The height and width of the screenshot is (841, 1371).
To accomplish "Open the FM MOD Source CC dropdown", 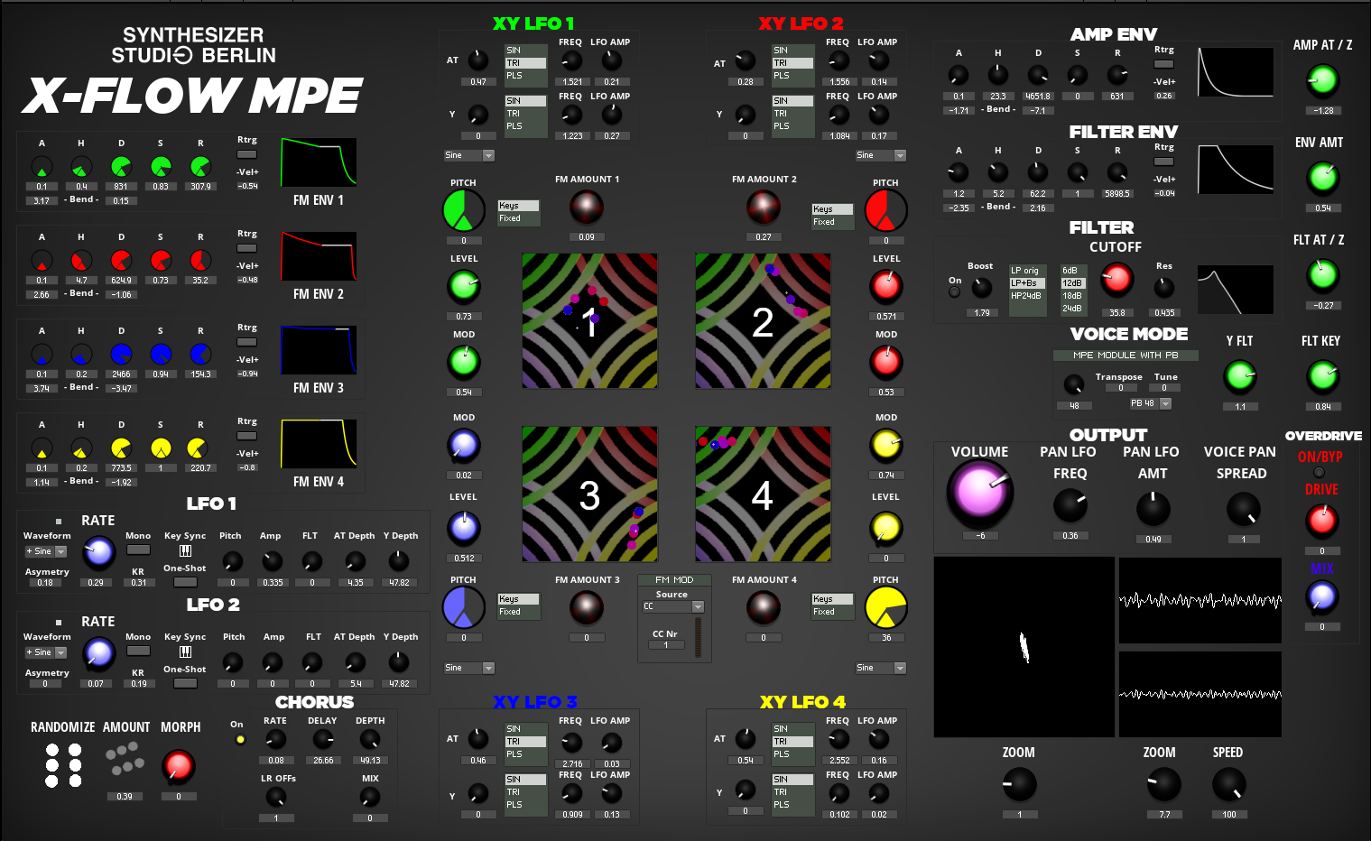I will (673, 606).
